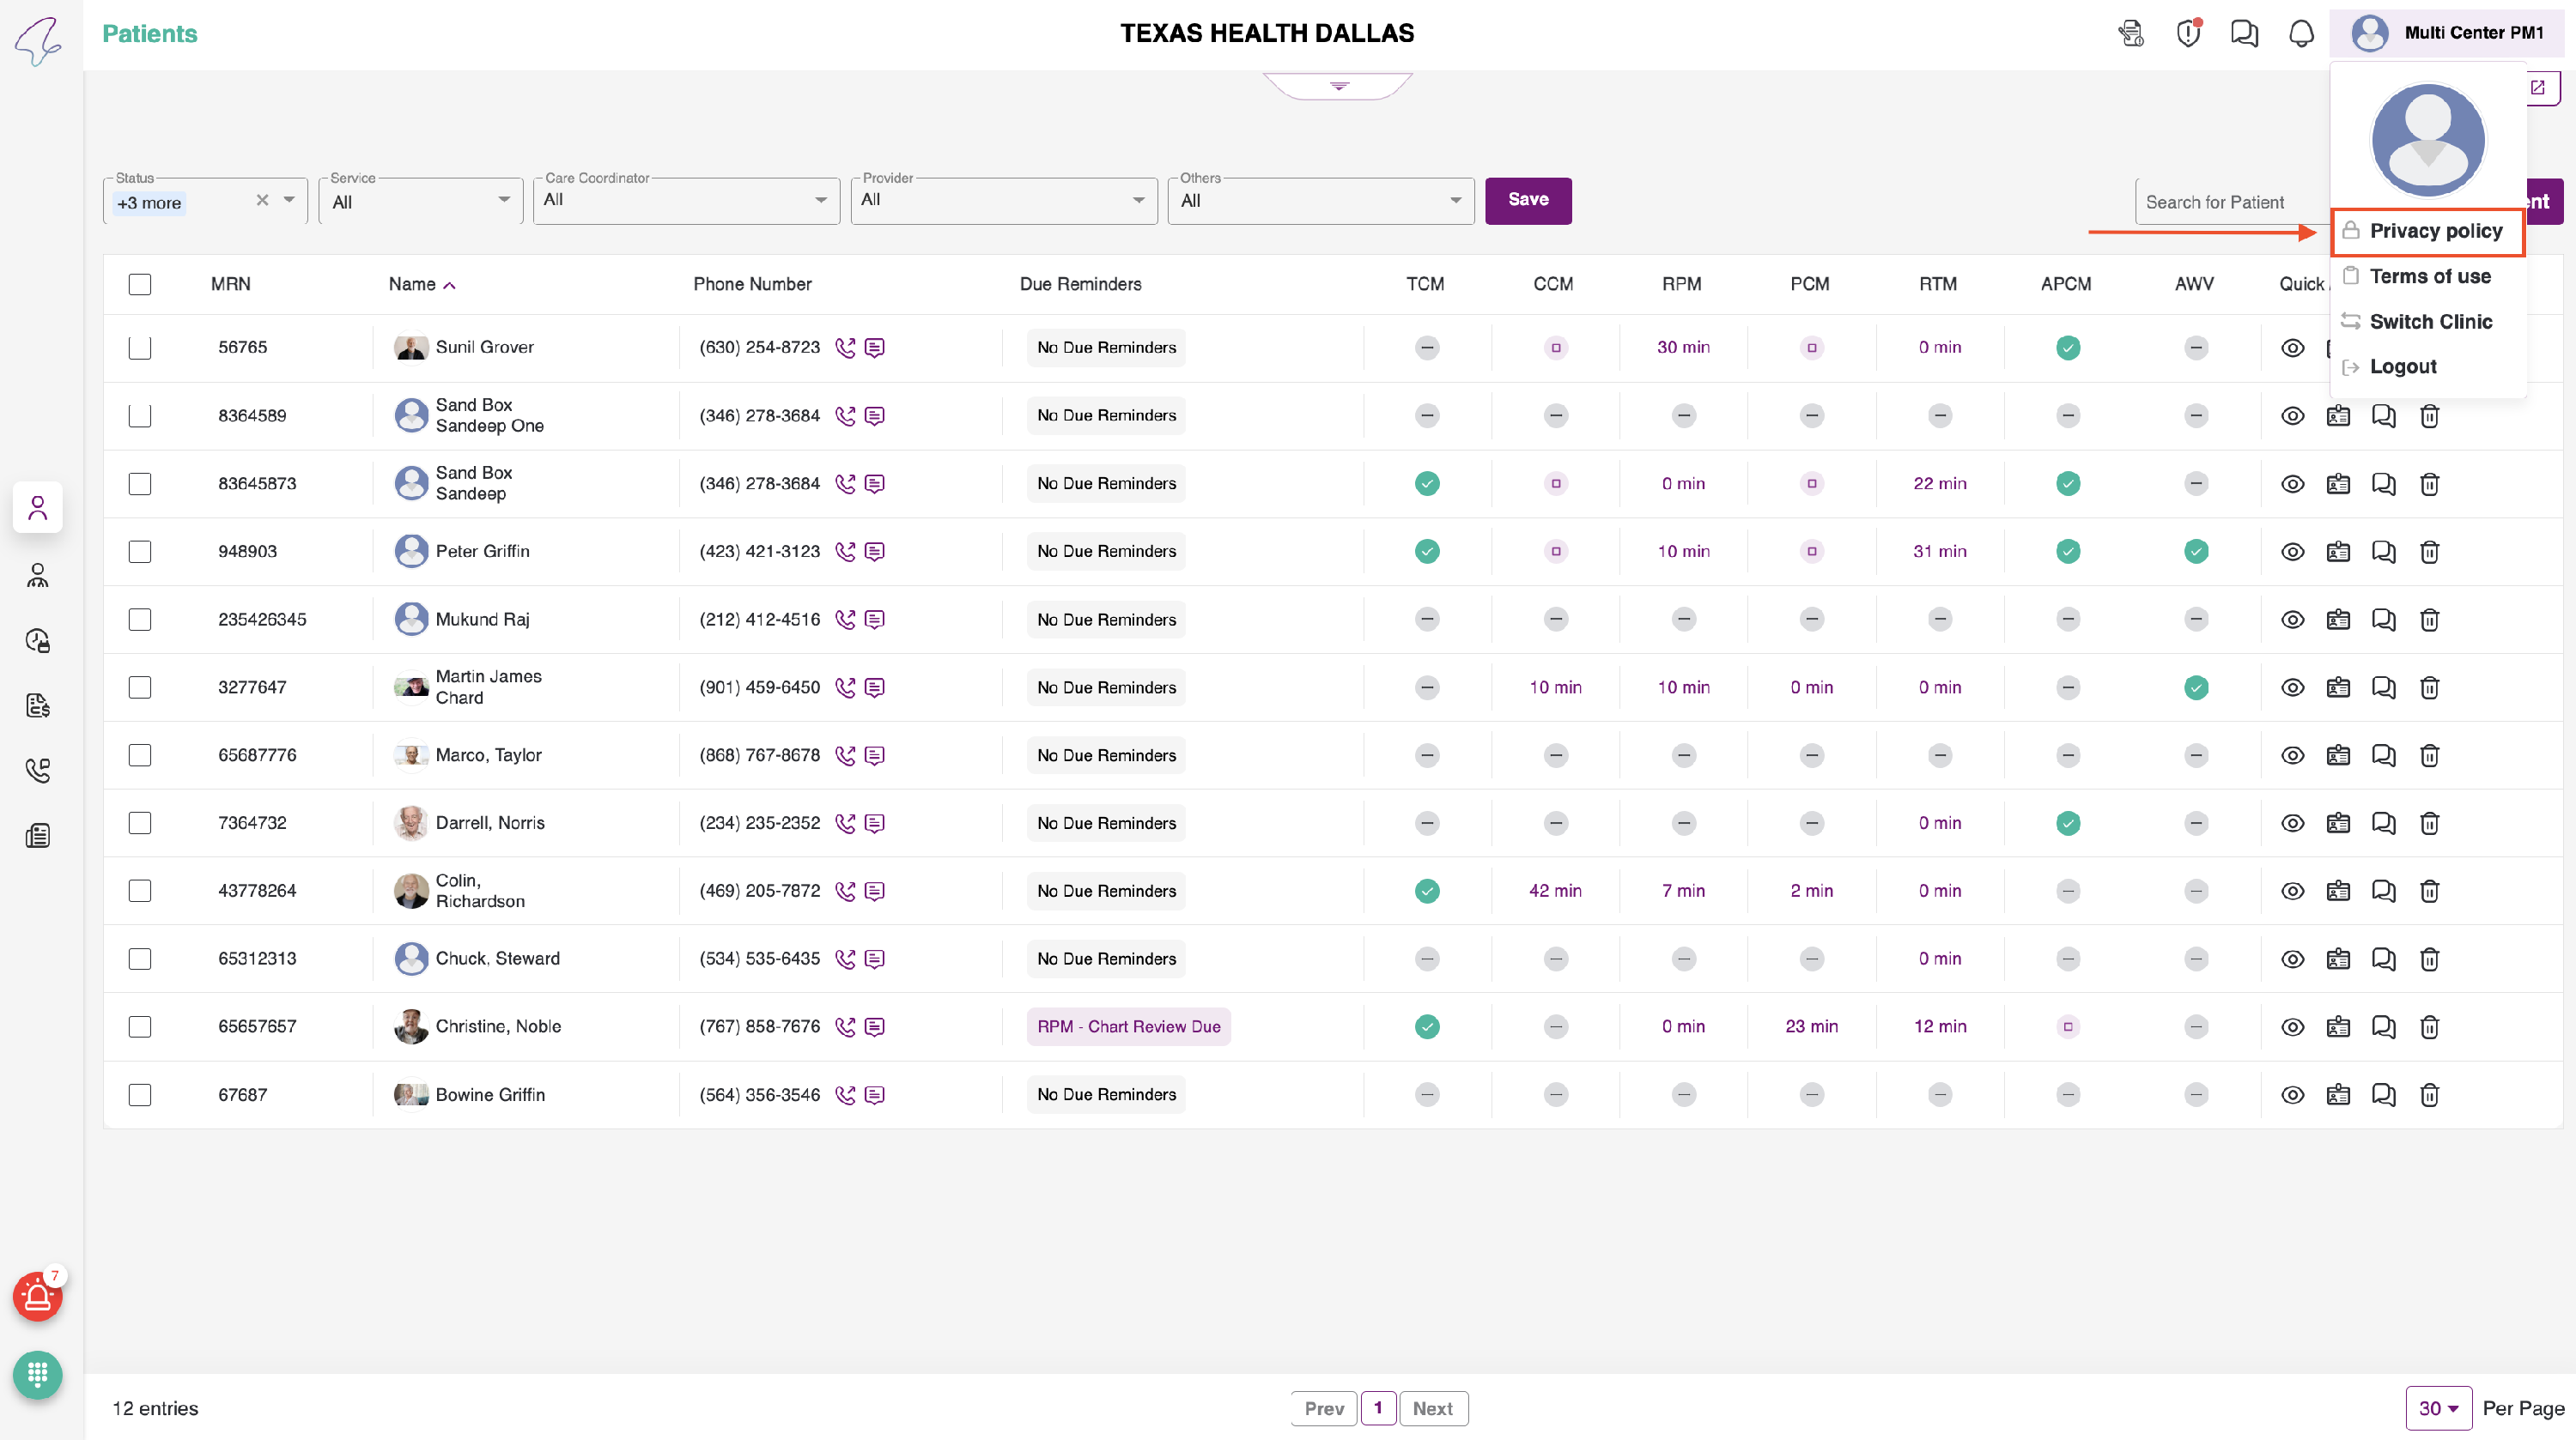This screenshot has height=1440, width=2576.
Task: Open calls section in the left sidebar
Action: 38,771
